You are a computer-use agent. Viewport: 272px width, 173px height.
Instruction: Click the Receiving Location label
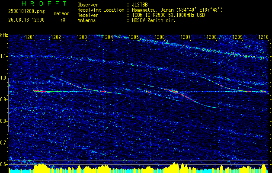[x=101, y=10]
